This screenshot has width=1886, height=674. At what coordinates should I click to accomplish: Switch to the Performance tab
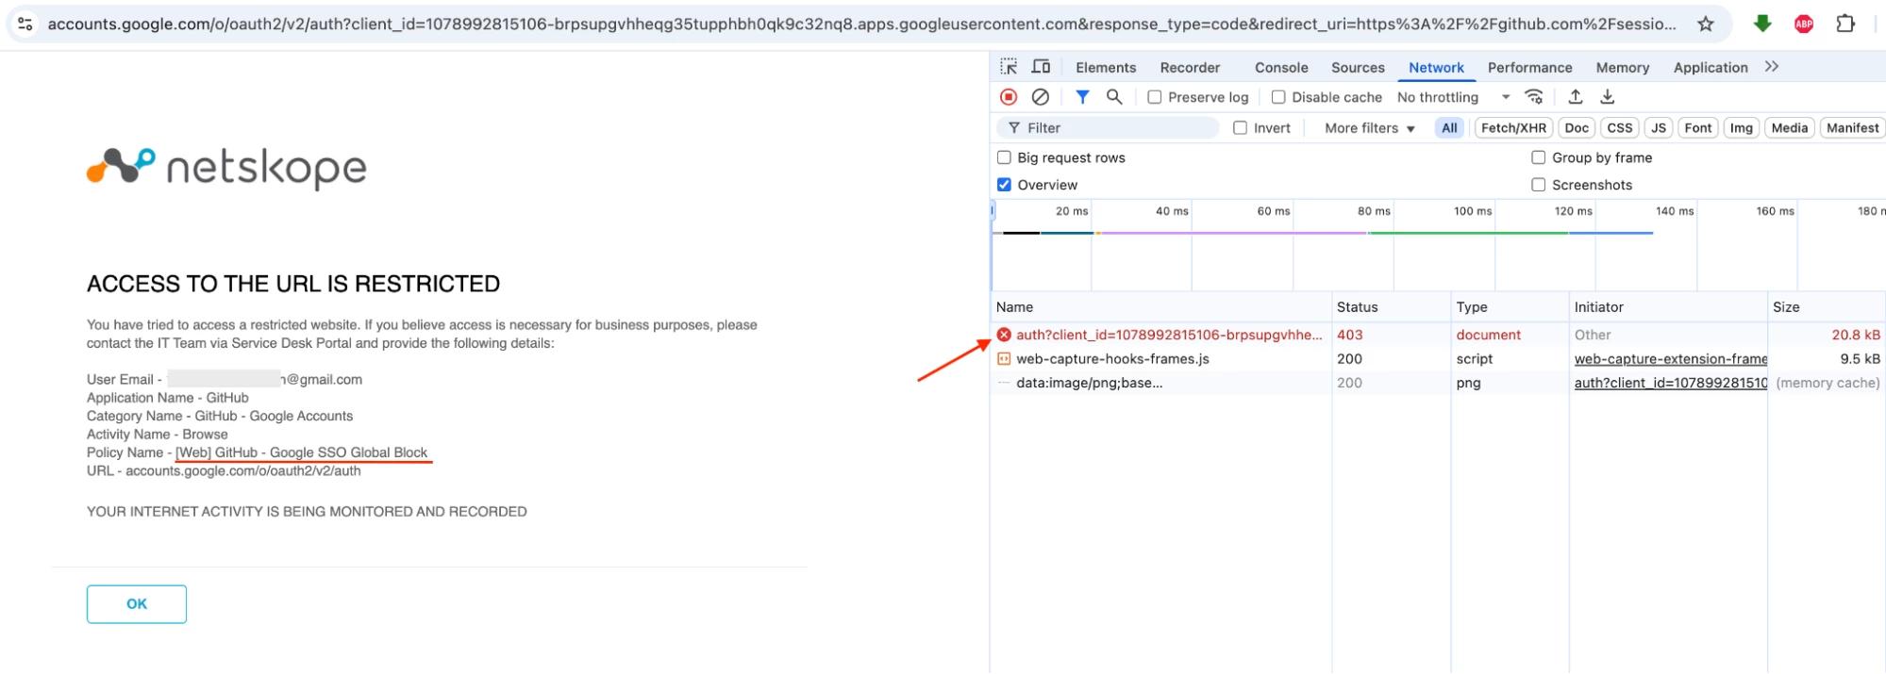pyautogui.click(x=1529, y=68)
